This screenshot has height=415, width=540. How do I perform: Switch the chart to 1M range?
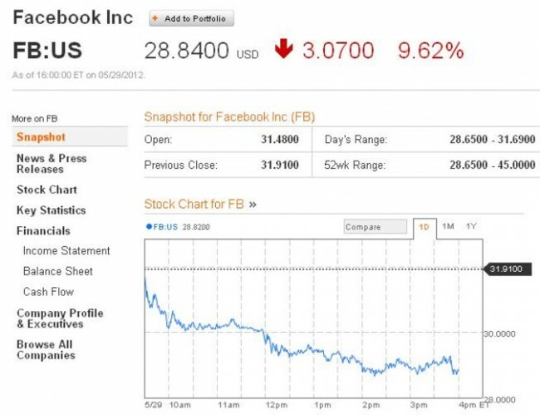click(448, 226)
